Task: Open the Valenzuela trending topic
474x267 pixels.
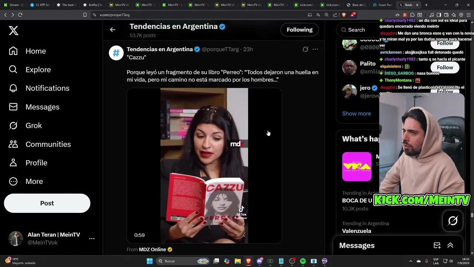Action: pos(357,231)
